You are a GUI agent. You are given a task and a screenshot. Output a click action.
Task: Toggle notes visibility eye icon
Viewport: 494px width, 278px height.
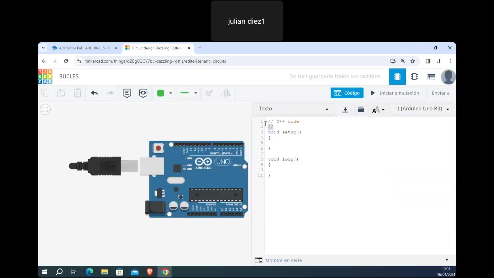click(143, 93)
